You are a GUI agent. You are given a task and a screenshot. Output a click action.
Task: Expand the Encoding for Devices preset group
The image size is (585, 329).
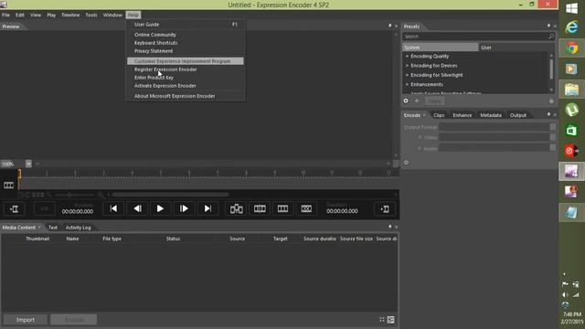pos(408,65)
